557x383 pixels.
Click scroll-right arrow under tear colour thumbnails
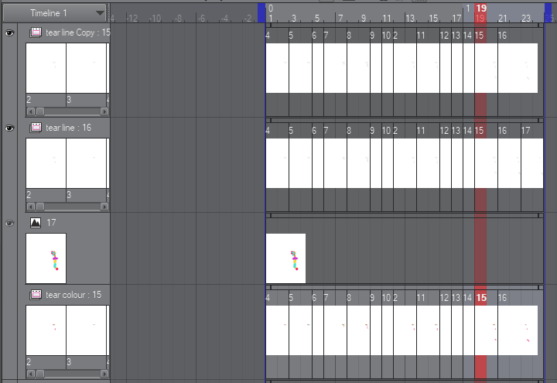click(104, 374)
